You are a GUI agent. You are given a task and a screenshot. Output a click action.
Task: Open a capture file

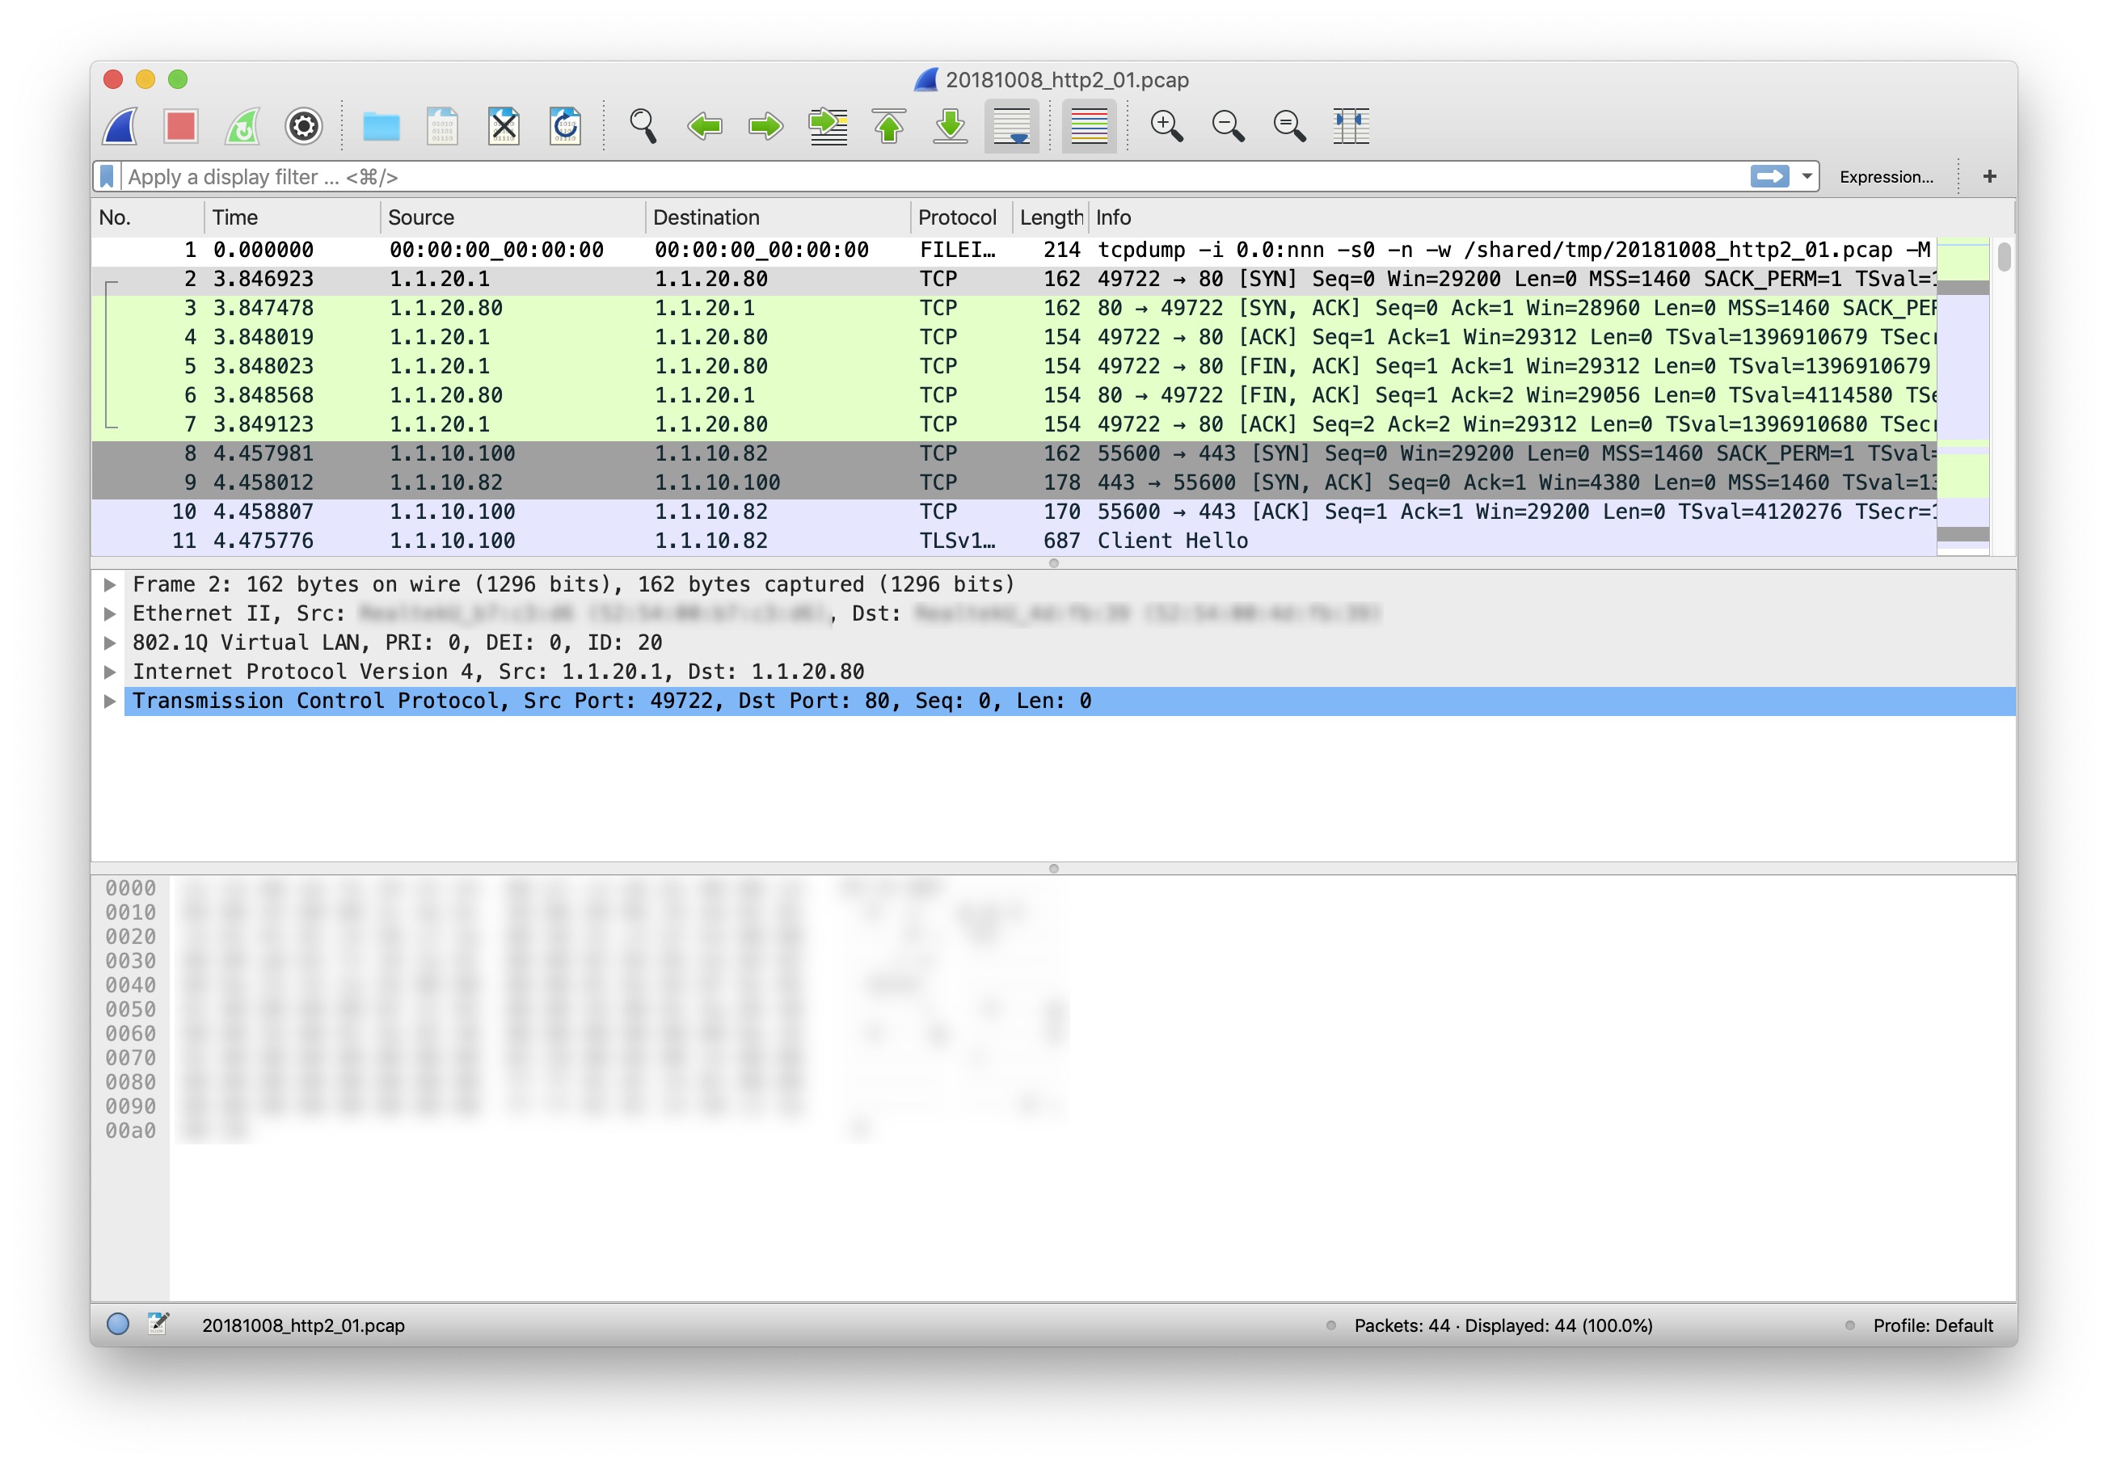(x=382, y=126)
